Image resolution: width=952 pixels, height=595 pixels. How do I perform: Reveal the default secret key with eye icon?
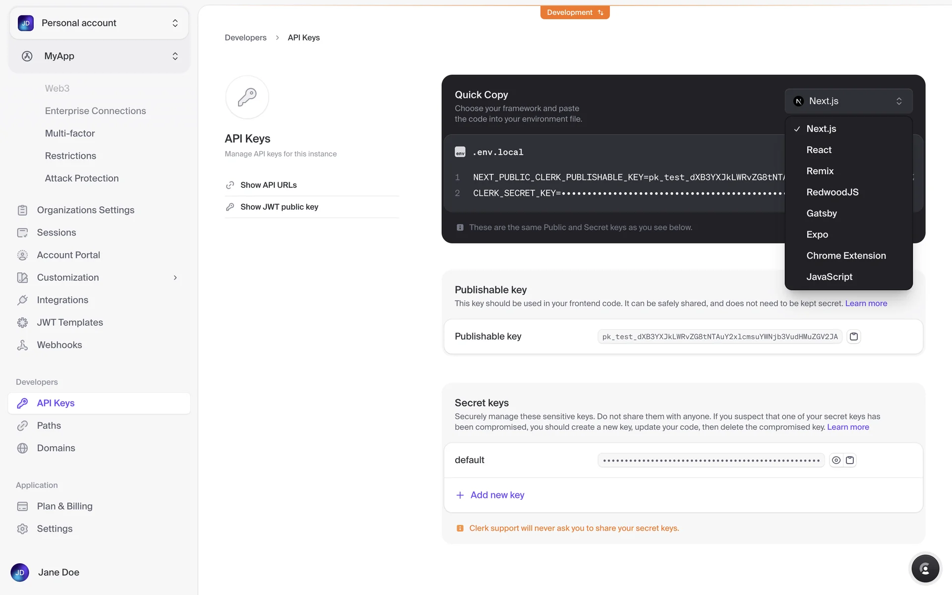[836, 460]
